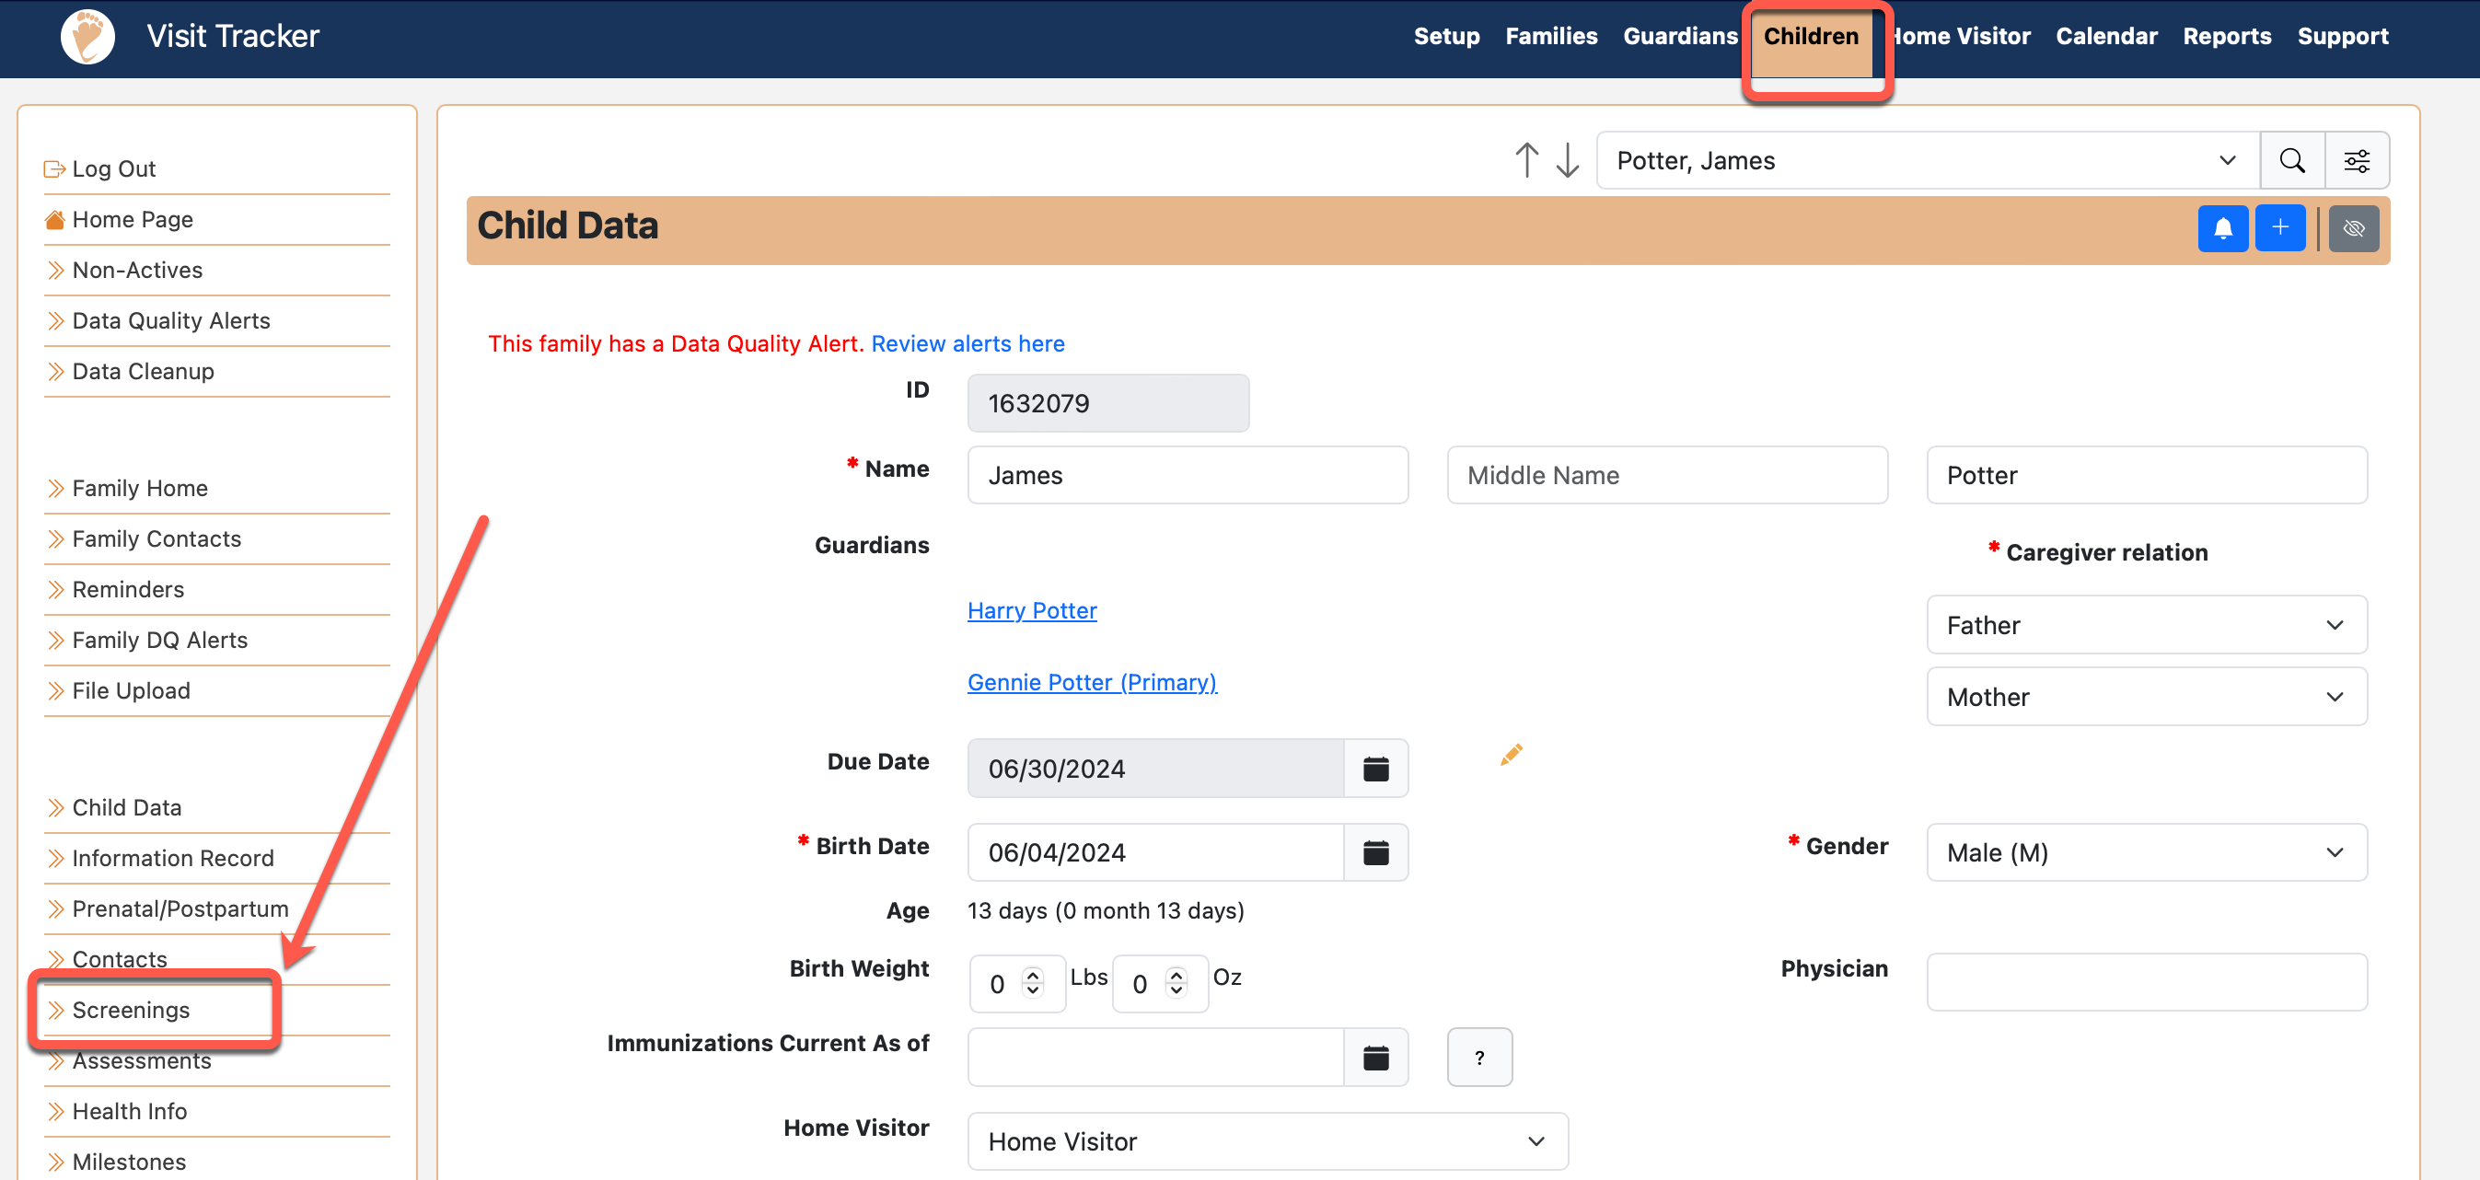Open the Birth Date calendar picker
The height and width of the screenshot is (1180, 2480).
coord(1375,851)
